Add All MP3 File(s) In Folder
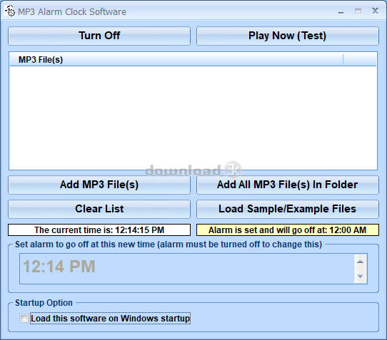Screen dimensions: 387x340 (x=288, y=185)
